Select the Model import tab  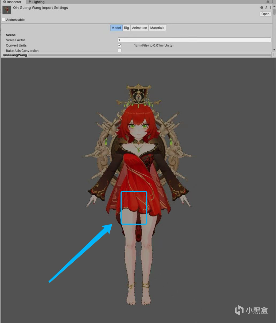(116, 28)
